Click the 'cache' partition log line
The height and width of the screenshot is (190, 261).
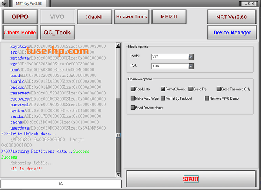(54, 122)
